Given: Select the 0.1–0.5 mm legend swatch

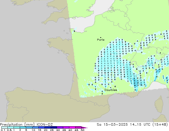Looking at the screenshot, I should [5, 128].
